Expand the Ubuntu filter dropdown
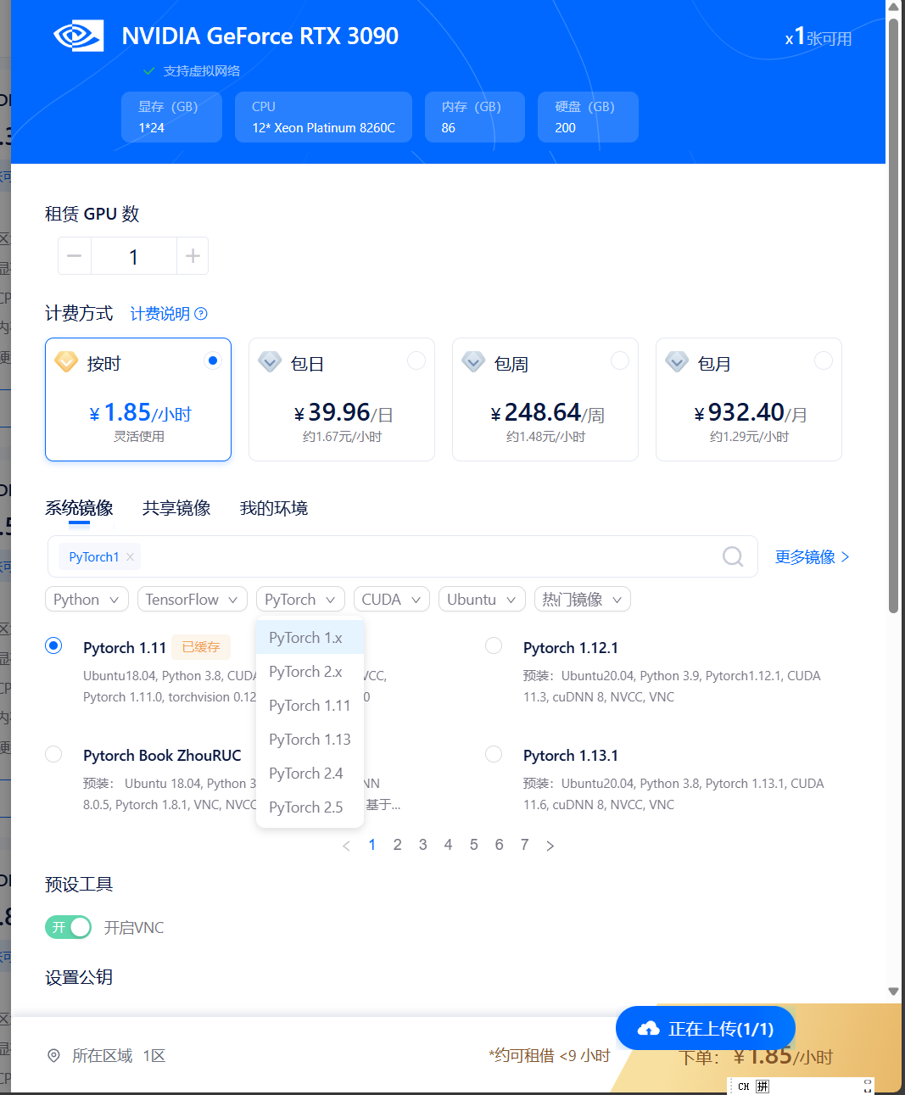The width and height of the screenshot is (905, 1095). (x=482, y=600)
